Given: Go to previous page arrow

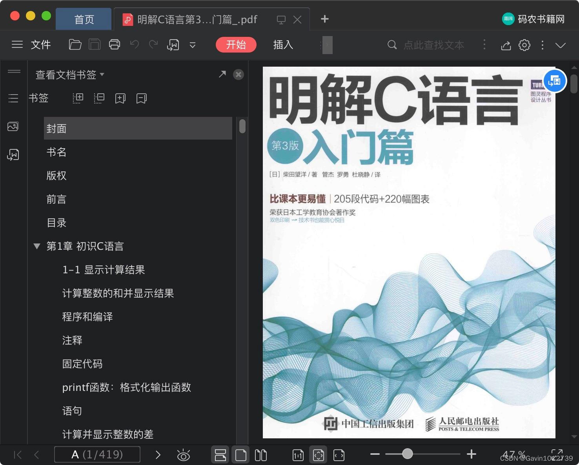Looking at the screenshot, I should (x=37, y=455).
